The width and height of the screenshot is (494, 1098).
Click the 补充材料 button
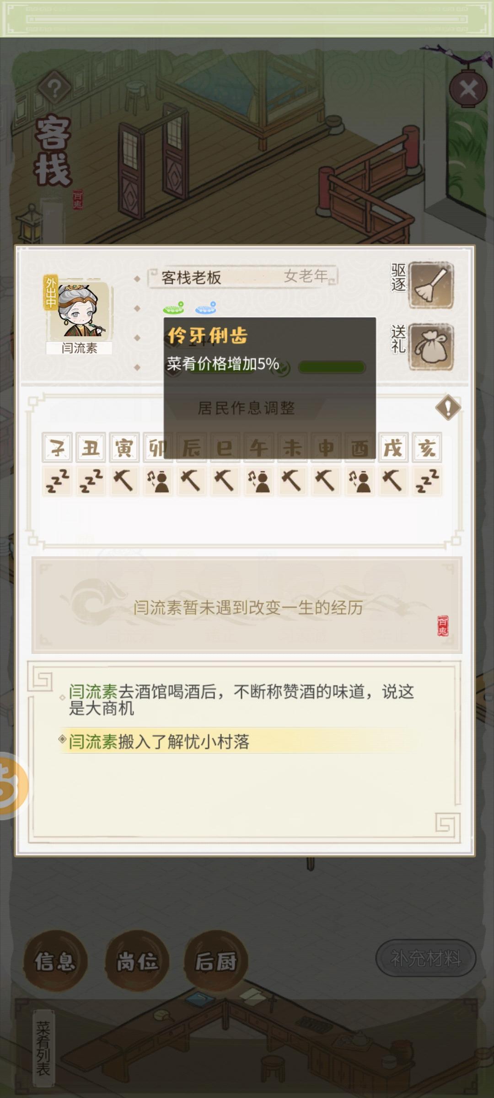tap(426, 958)
